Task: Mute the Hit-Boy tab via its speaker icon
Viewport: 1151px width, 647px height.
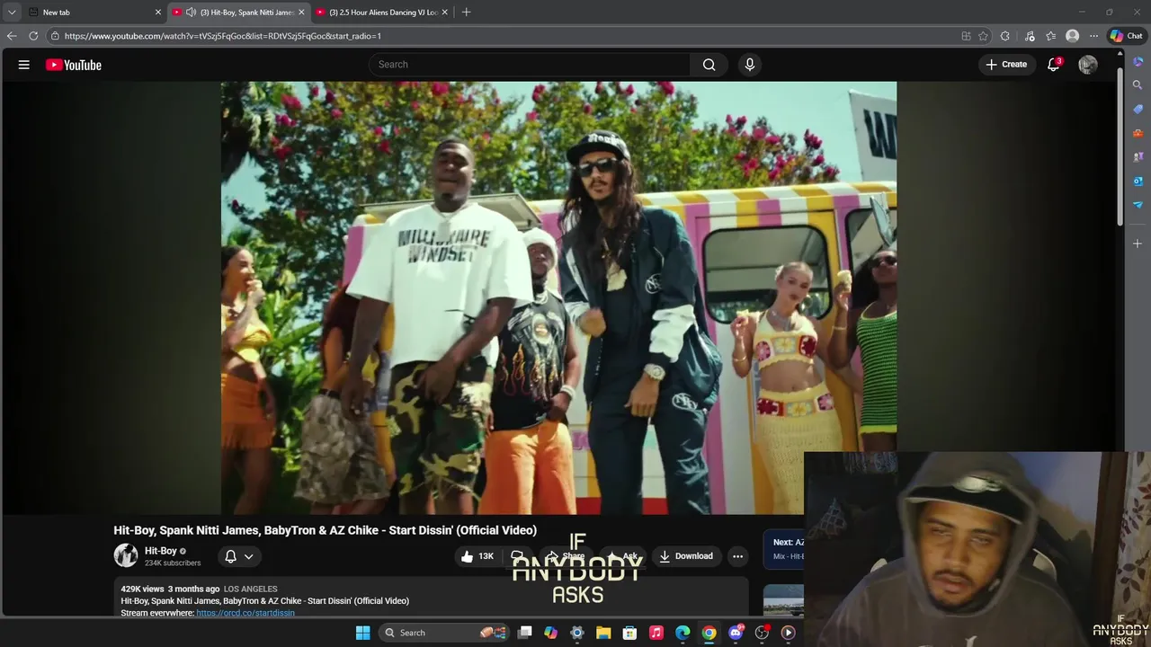Action: (x=191, y=13)
